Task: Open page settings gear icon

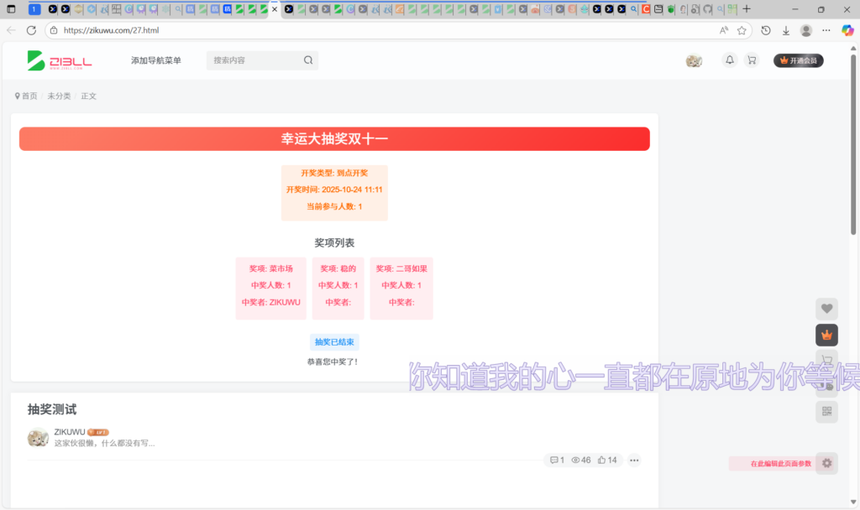Action: click(826, 463)
